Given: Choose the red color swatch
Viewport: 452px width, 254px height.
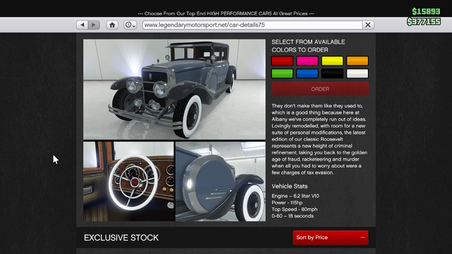Looking at the screenshot, I should point(282,61).
